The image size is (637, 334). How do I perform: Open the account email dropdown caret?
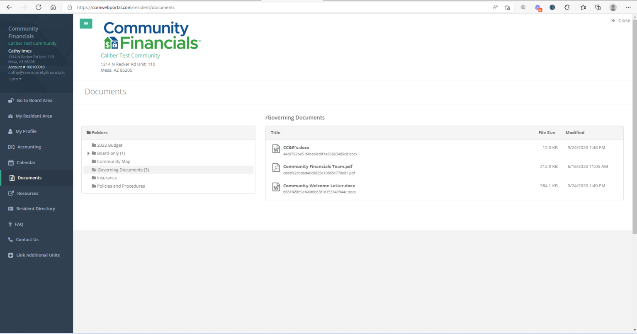coord(20,79)
